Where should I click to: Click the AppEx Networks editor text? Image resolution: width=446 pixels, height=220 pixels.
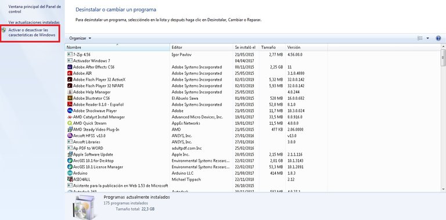point(186,123)
